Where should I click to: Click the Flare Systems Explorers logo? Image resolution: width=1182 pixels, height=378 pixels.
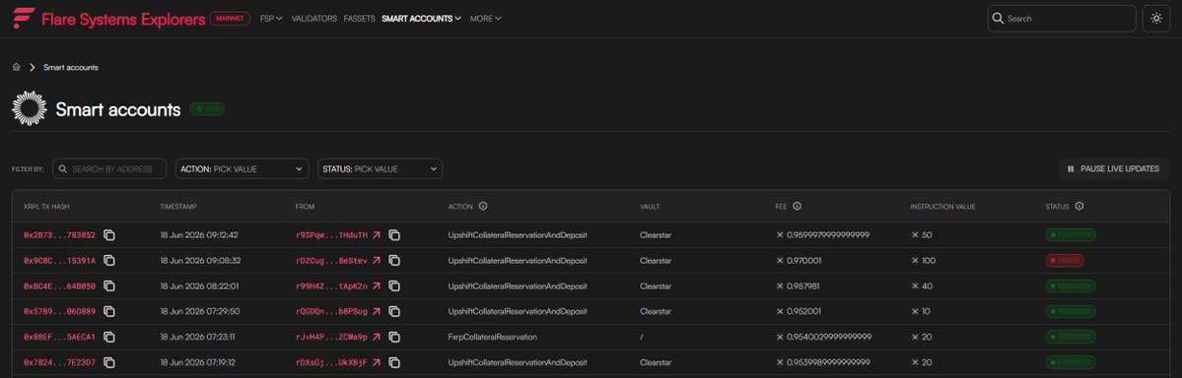coord(108,19)
